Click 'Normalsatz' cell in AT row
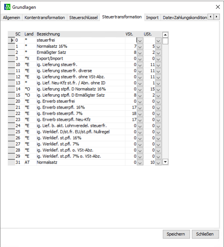 pos(81,162)
